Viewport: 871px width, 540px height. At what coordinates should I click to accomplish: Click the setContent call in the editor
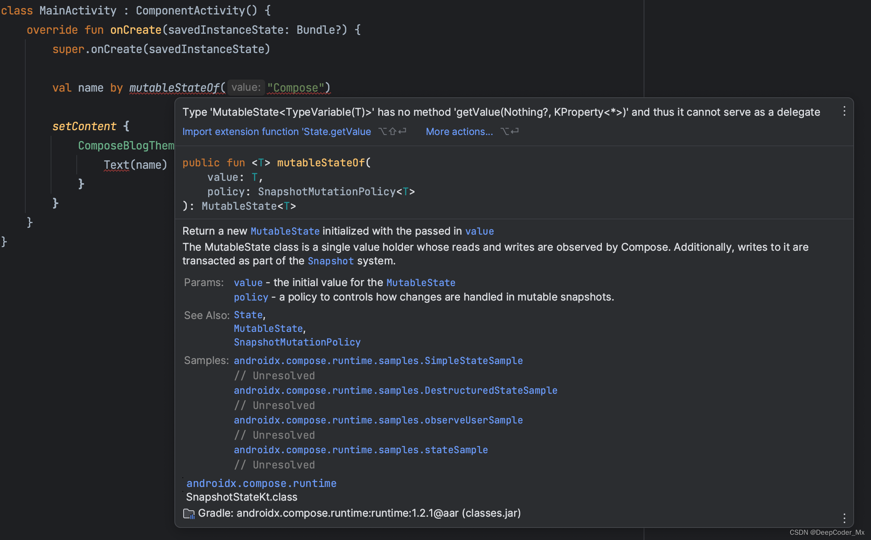point(84,127)
